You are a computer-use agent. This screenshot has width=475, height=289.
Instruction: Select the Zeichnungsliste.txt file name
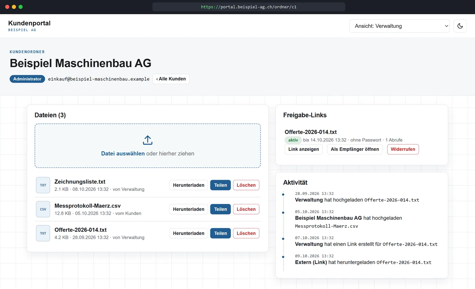pyautogui.click(x=80, y=182)
